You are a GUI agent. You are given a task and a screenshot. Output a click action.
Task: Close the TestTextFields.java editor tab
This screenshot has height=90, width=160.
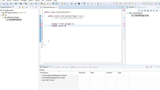click(x=57, y=7)
